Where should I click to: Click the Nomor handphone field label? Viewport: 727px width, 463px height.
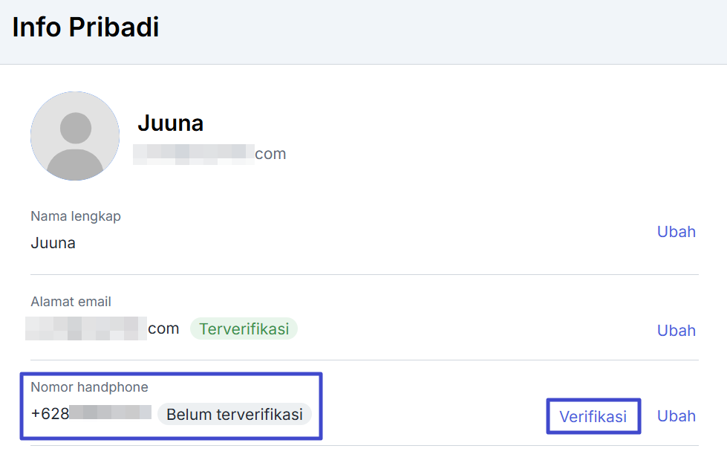coord(89,387)
